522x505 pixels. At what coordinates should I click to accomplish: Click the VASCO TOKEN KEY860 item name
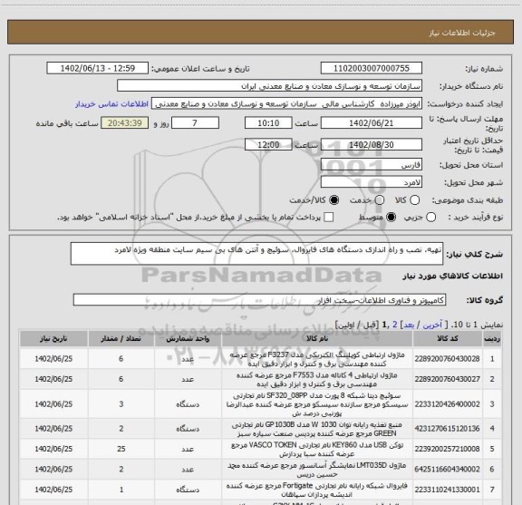point(317,449)
